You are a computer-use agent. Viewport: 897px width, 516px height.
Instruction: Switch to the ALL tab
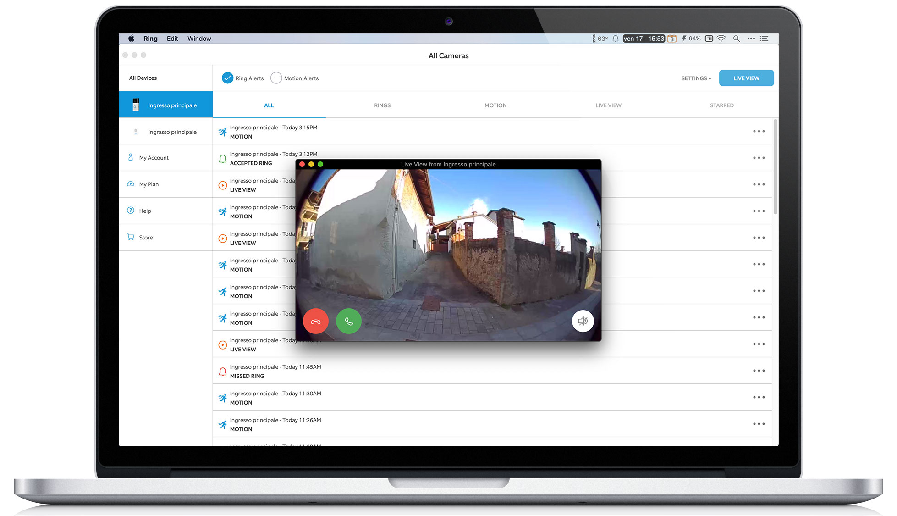(269, 105)
